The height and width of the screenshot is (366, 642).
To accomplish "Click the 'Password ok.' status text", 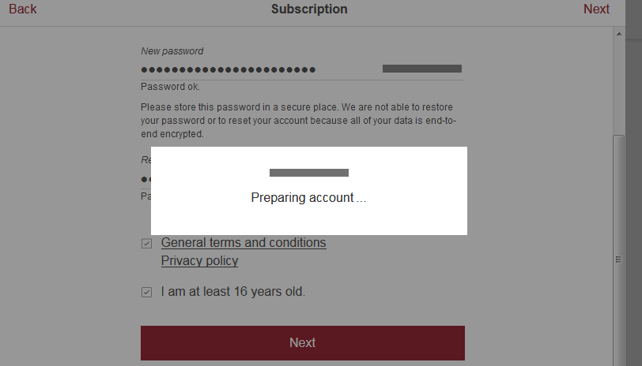I will point(170,87).
